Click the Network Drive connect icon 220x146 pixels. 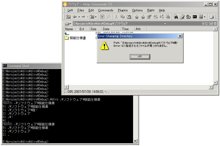pos(182,17)
